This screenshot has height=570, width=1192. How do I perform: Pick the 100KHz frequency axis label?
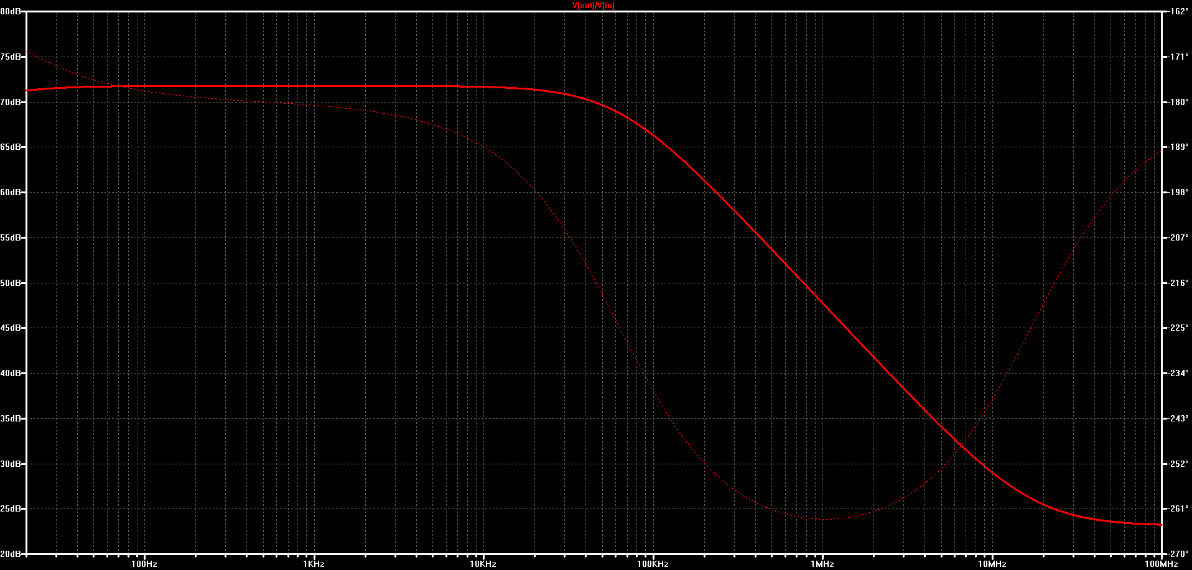[x=653, y=564]
